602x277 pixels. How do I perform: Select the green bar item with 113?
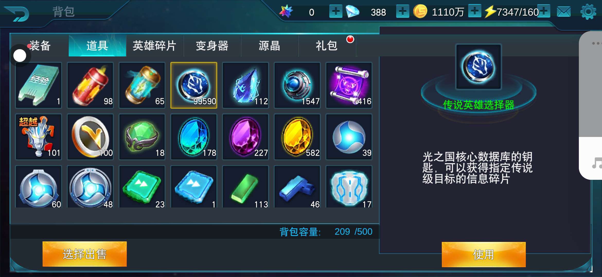point(245,187)
